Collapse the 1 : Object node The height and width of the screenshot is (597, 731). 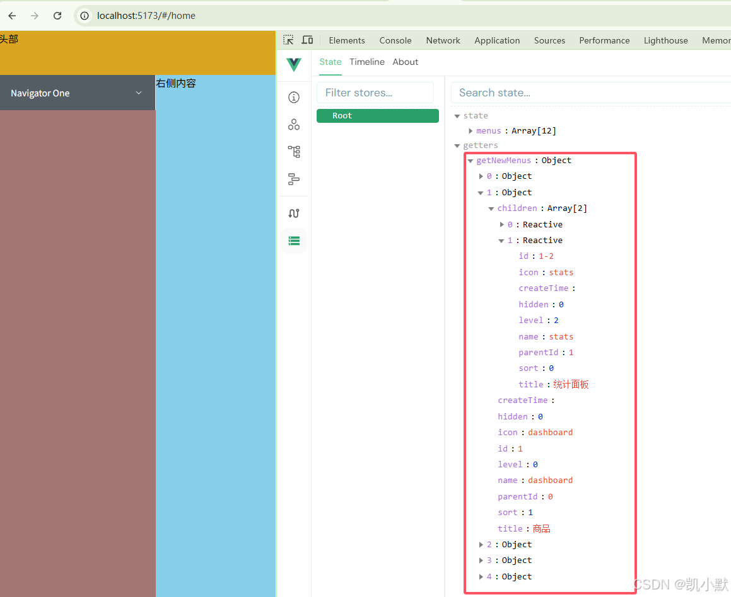(x=480, y=193)
